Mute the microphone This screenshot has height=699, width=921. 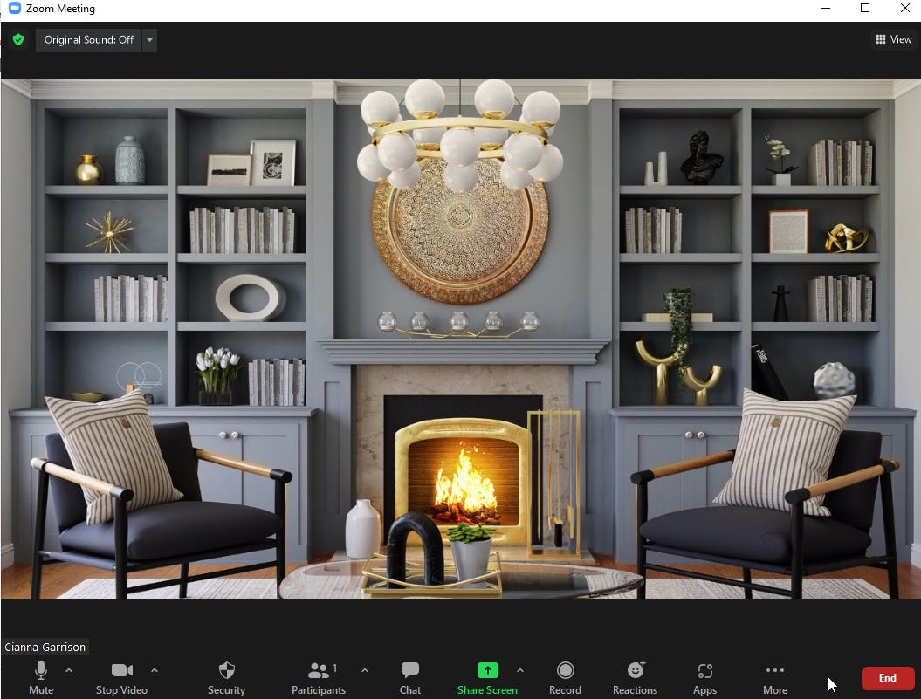point(40,676)
